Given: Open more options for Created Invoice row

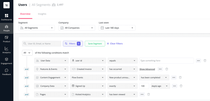Looking at the screenshot, I should [x=160, y=69].
